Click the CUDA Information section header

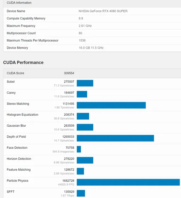click(19, 3)
